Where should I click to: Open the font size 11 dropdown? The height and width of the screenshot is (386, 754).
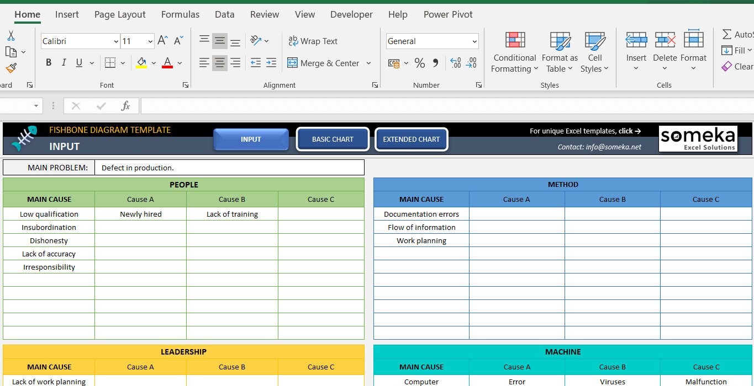(x=150, y=41)
